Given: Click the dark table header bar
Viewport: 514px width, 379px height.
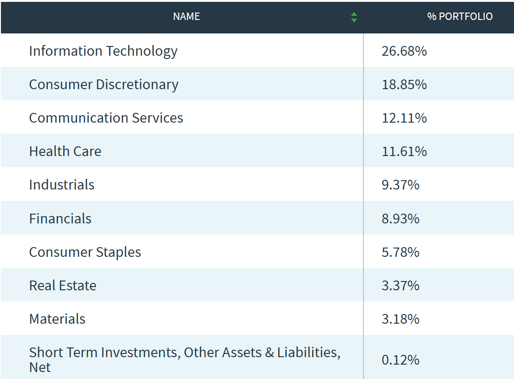Looking at the screenshot, I should coord(257,16).
